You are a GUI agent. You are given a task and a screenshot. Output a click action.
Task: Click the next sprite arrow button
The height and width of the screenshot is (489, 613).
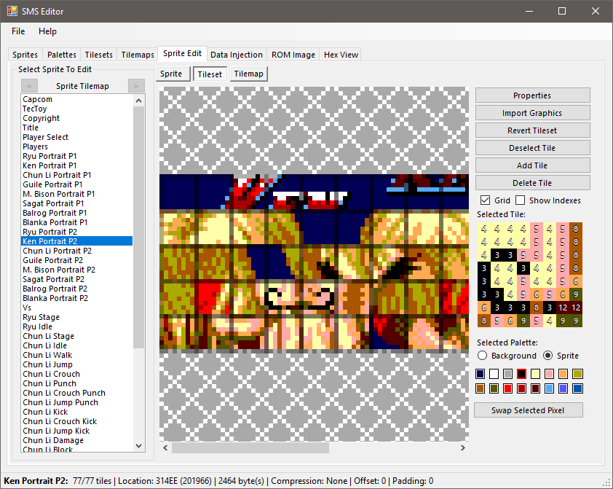pyautogui.click(x=136, y=86)
